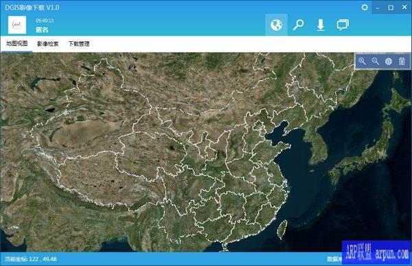
Task: Minimize the DGIS window
Action: tap(378, 8)
